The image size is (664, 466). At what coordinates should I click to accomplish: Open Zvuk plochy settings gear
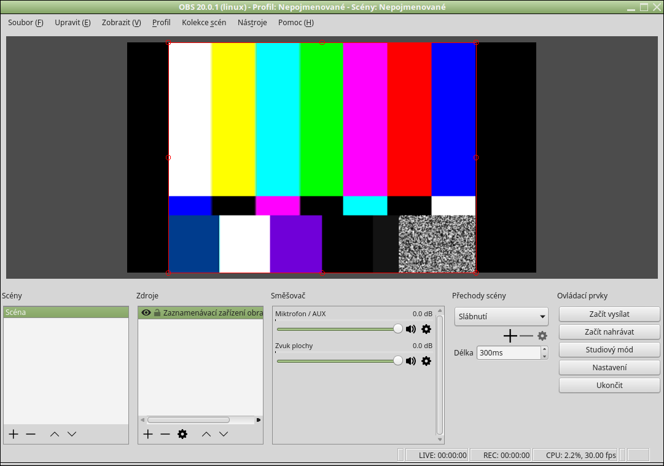(426, 361)
